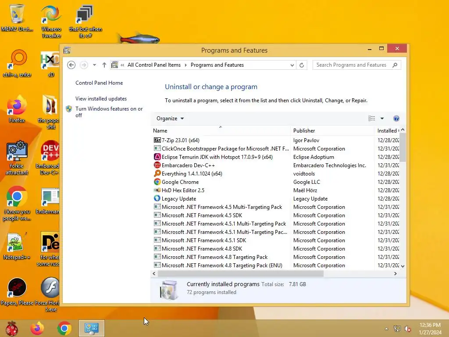Click the scroll down arrow of the list

(403, 266)
